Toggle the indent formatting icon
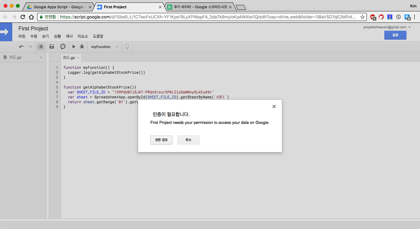Image resolution: width=420 pixels, height=229 pixels. point(41,47)
